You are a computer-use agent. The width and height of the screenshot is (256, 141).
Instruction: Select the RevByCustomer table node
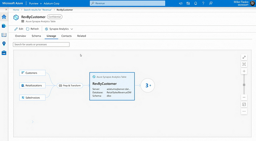click(x=112, y=86)
